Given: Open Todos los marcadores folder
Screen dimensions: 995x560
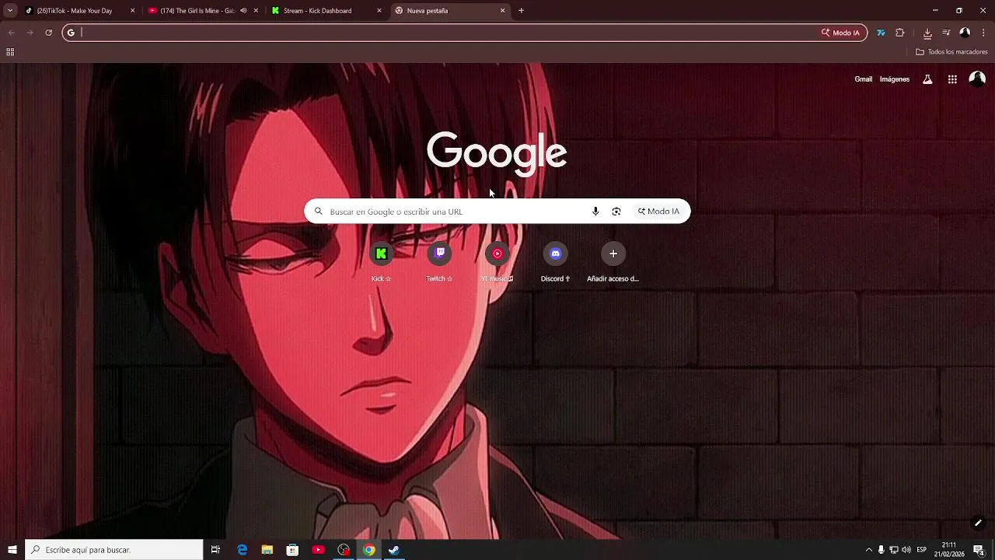Looking at the screenshot, I should (x=951, y=52).
